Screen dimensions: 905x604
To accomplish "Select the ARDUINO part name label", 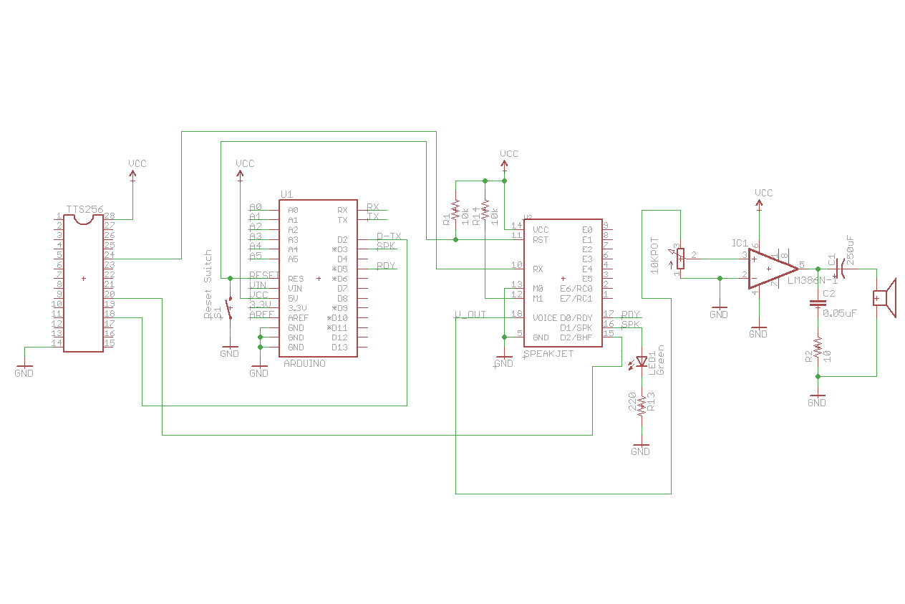I will 304,364.
